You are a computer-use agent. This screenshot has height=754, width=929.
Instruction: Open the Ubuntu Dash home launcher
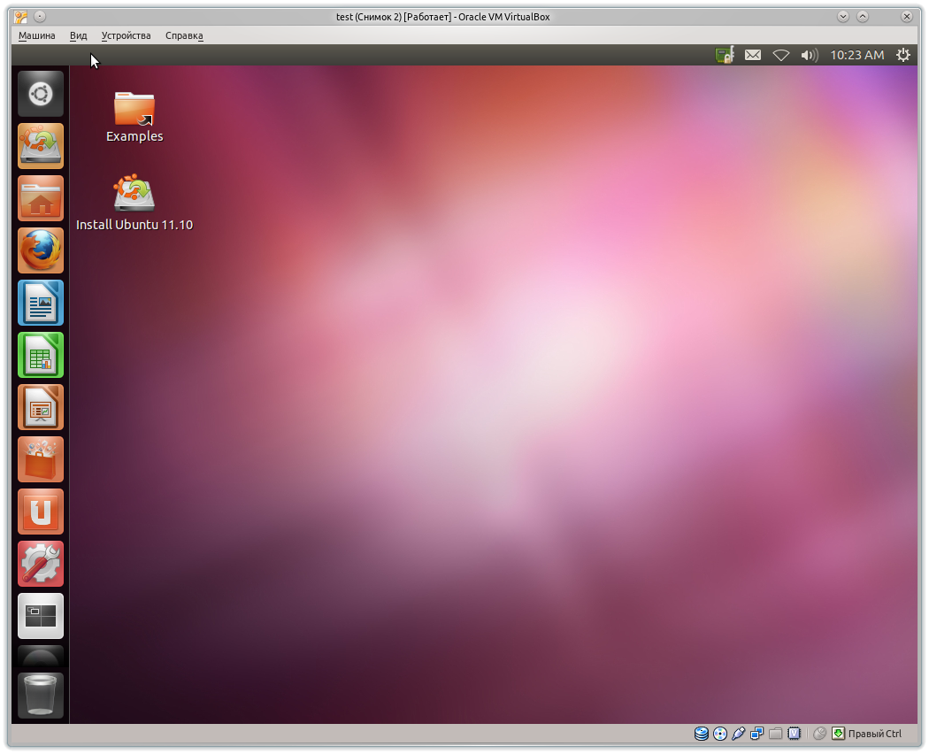pyautogui.click(x=41, y=94)
